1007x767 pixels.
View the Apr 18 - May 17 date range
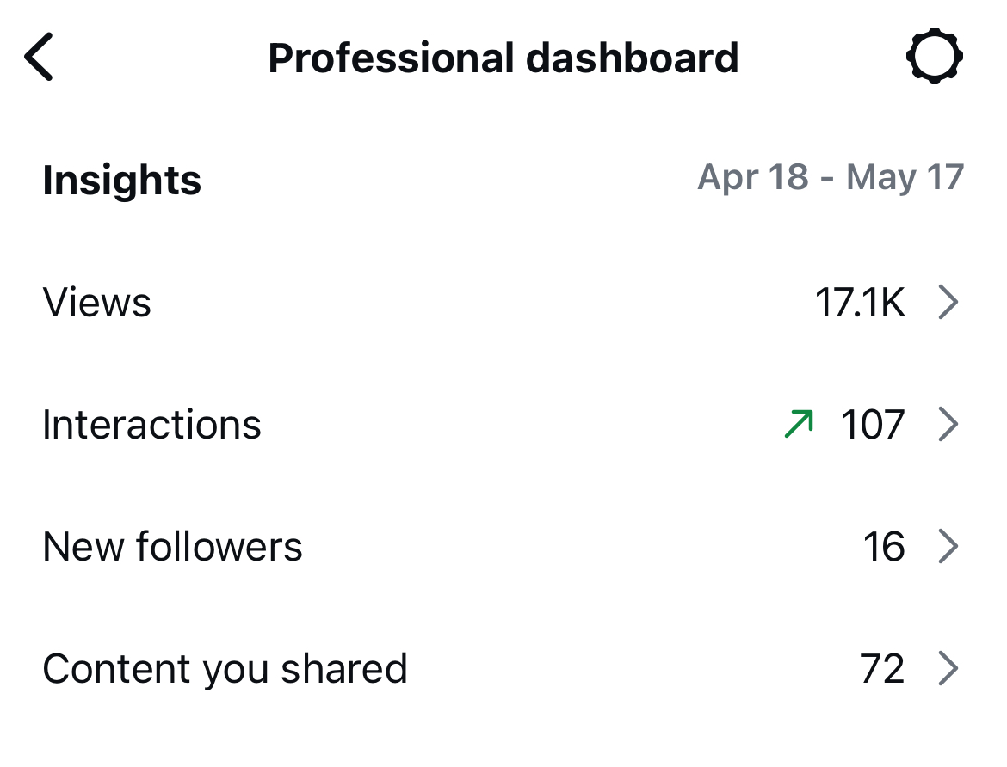[x=831, y=177]
